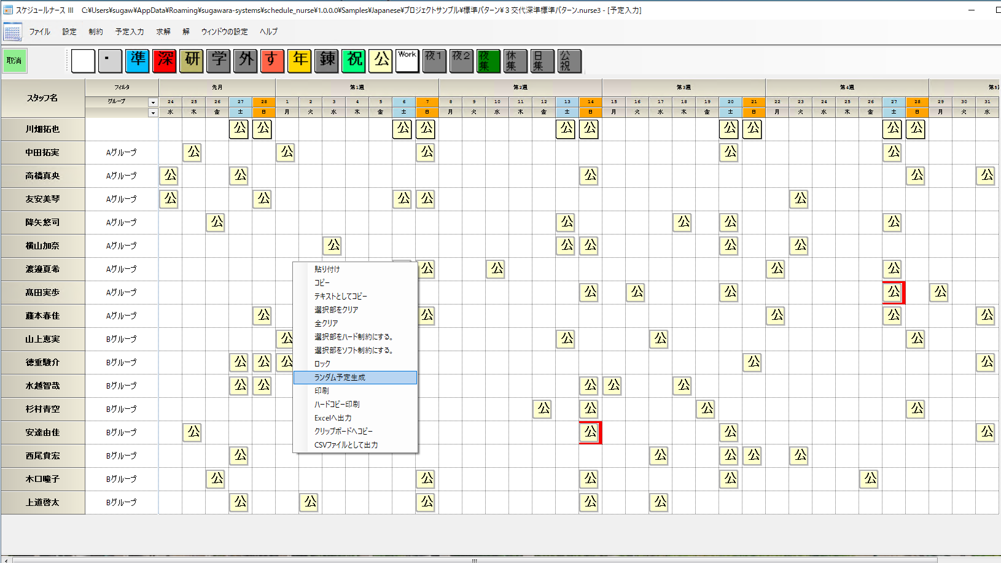Image resolution: width=1001 pixels, height=563 pixels.
Task: Select ハードコピー印刷 from the context menu
Action: click(x=356, y=404)
